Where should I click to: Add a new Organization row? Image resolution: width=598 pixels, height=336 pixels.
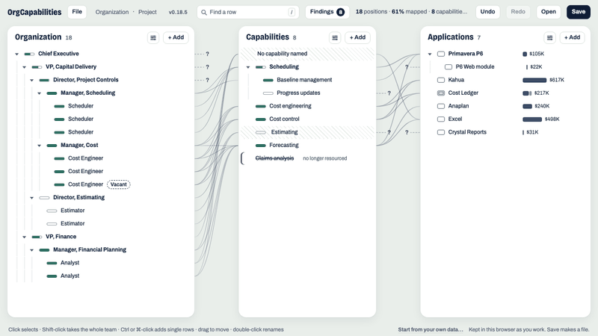[x=176, y=38]
